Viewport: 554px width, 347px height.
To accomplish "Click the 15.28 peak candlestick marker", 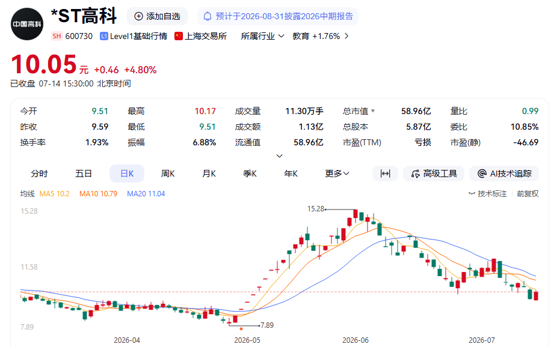I will click(x=355, y=214).
